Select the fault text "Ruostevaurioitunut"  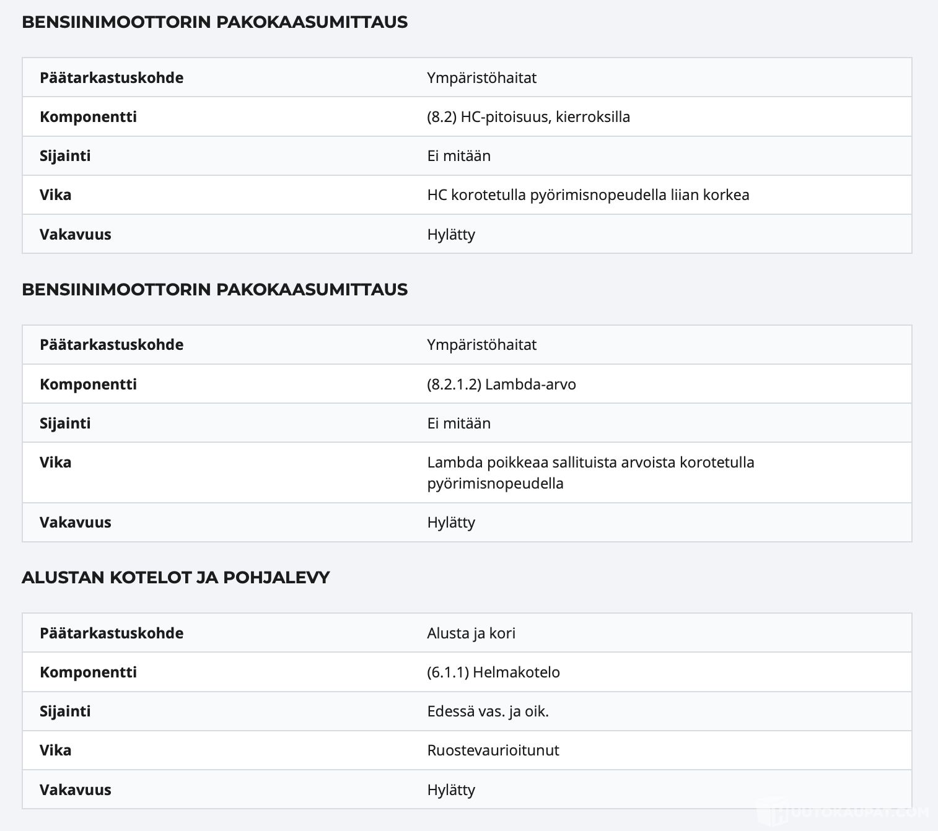(493, 750)
